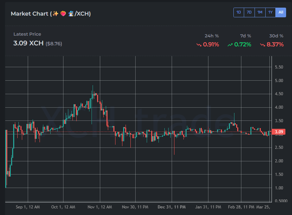Click the Latest Price label

(x=27, y=34)
